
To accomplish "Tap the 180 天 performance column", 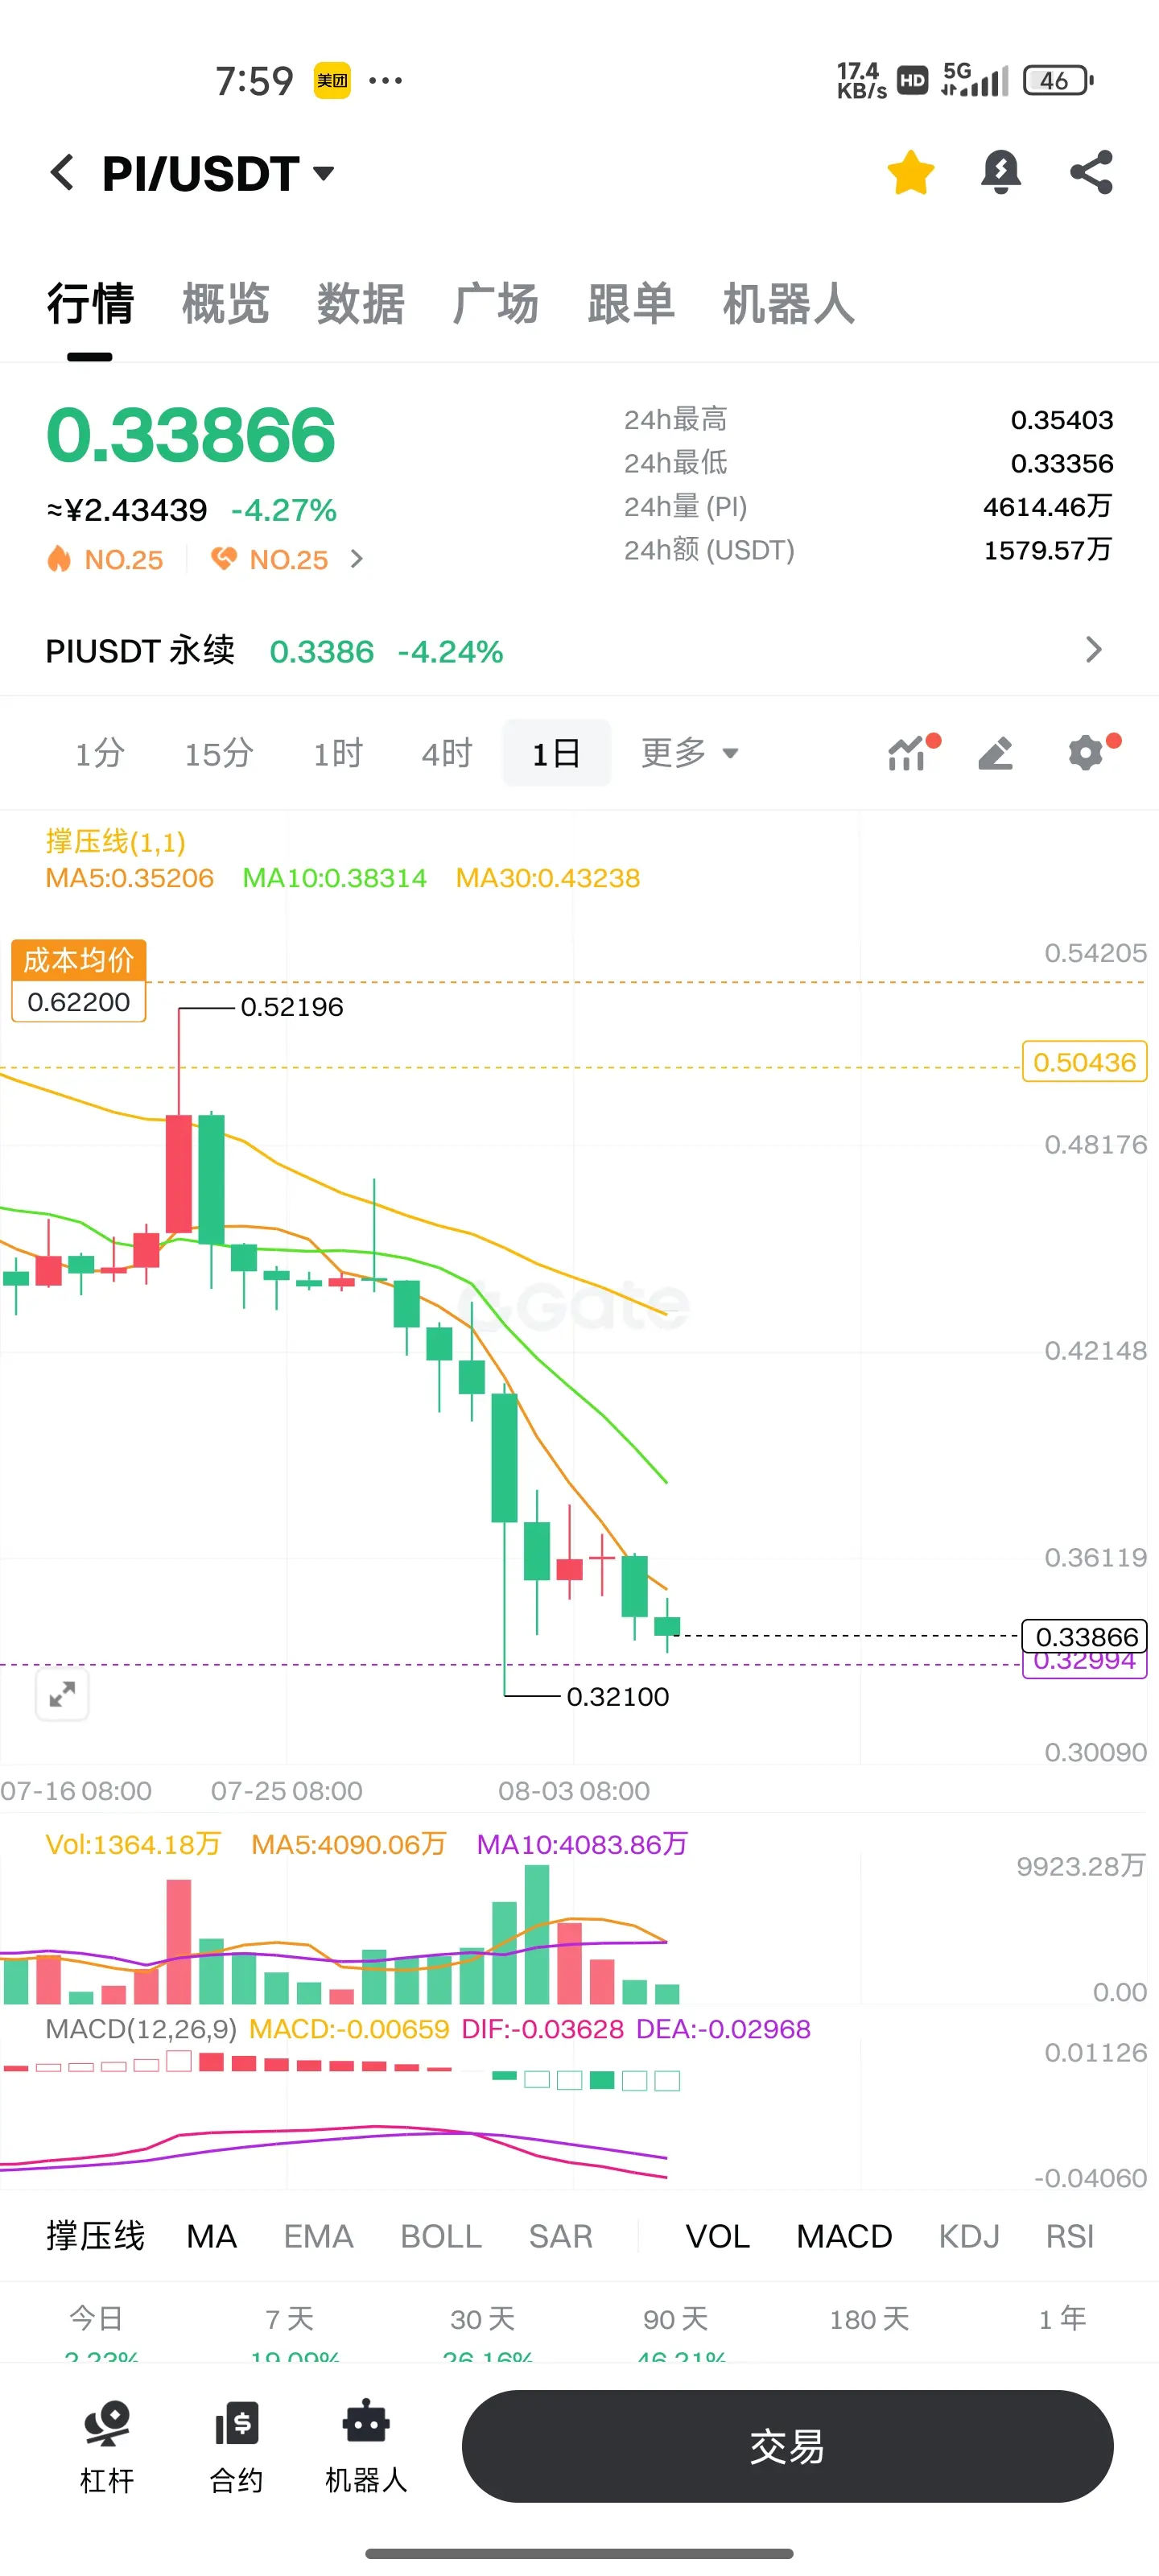I will 869,2320.
